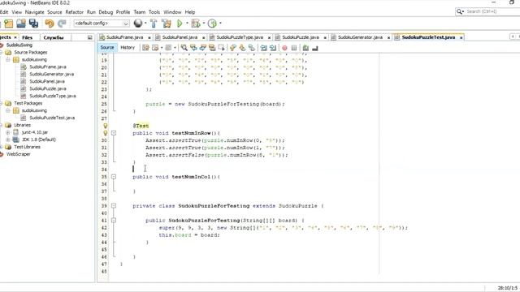Find next occurrence in editor toolbar
520x292 pixels.
pyautogui.click(x=202, y=48)
